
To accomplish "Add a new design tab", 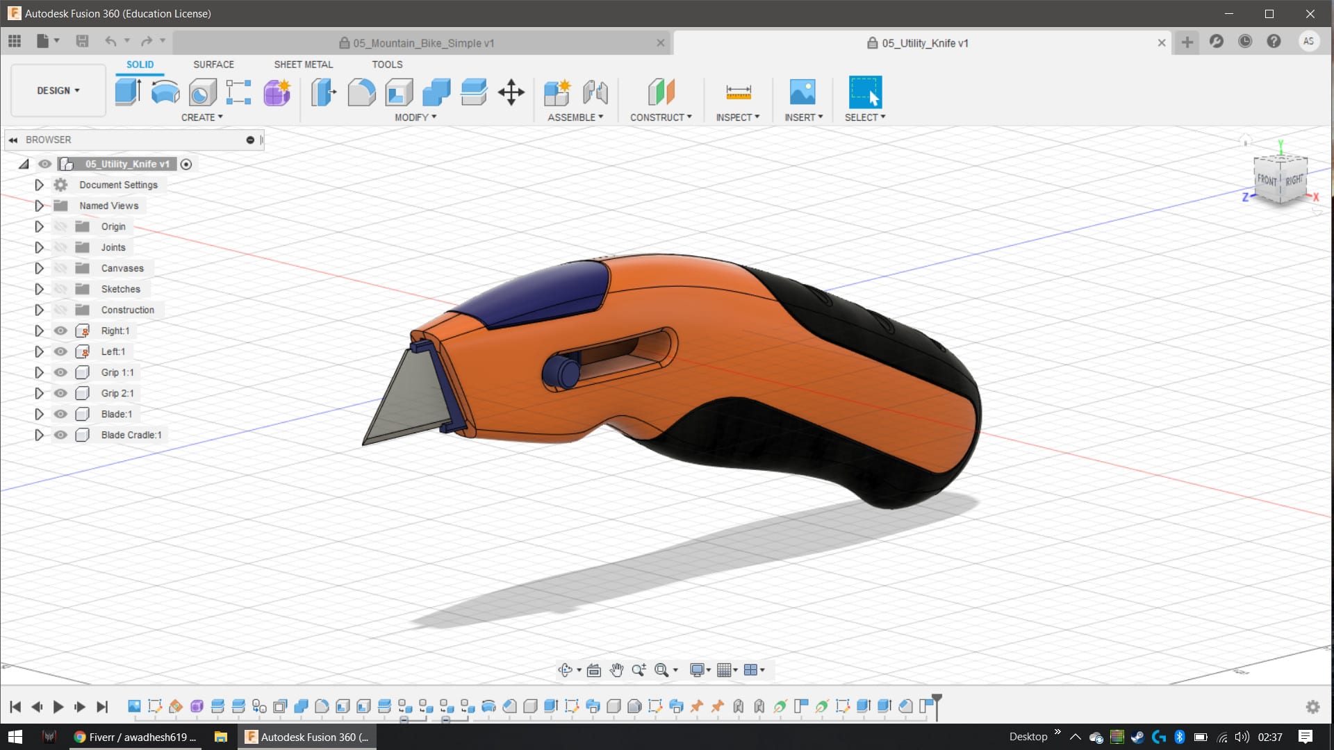I will click(1187, 42).
